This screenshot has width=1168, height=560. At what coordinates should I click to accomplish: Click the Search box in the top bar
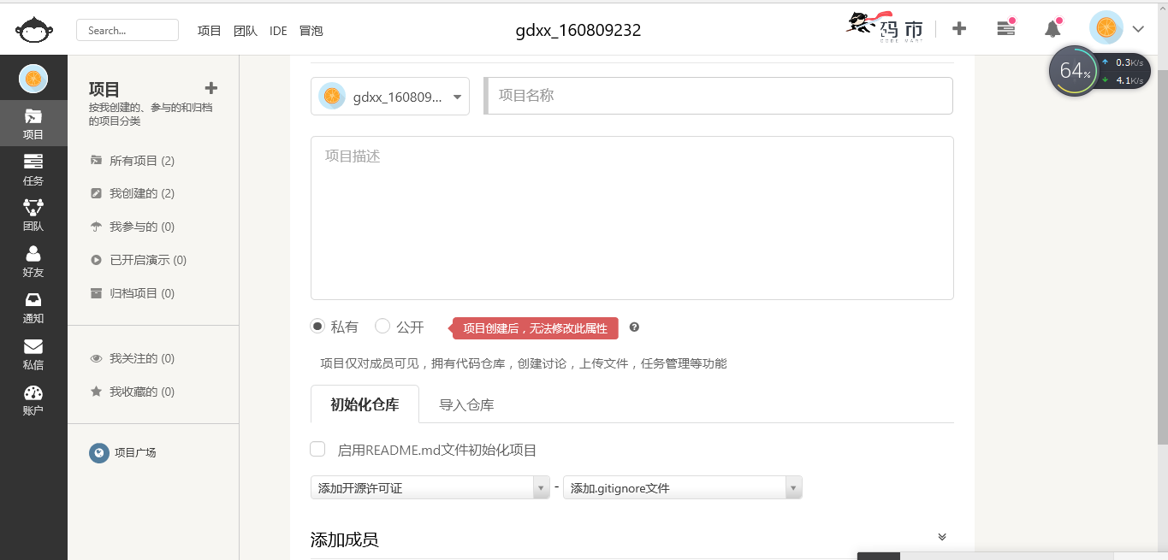point(127,30)
